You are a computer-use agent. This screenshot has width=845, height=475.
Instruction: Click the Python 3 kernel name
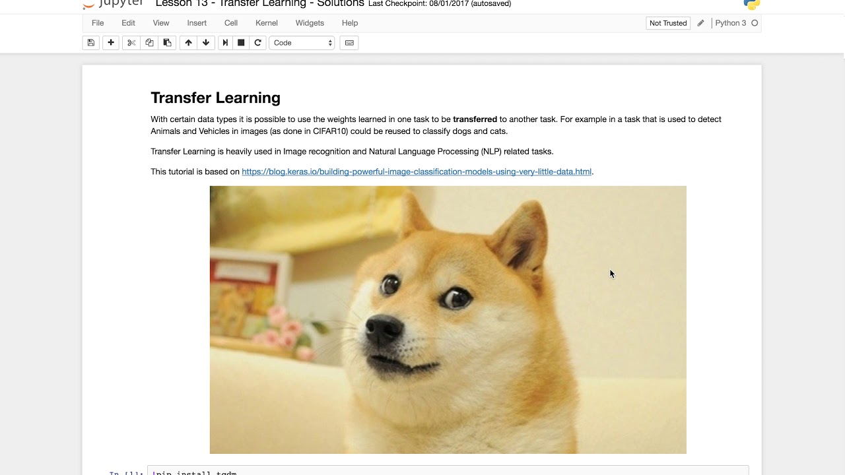(730, 23)
